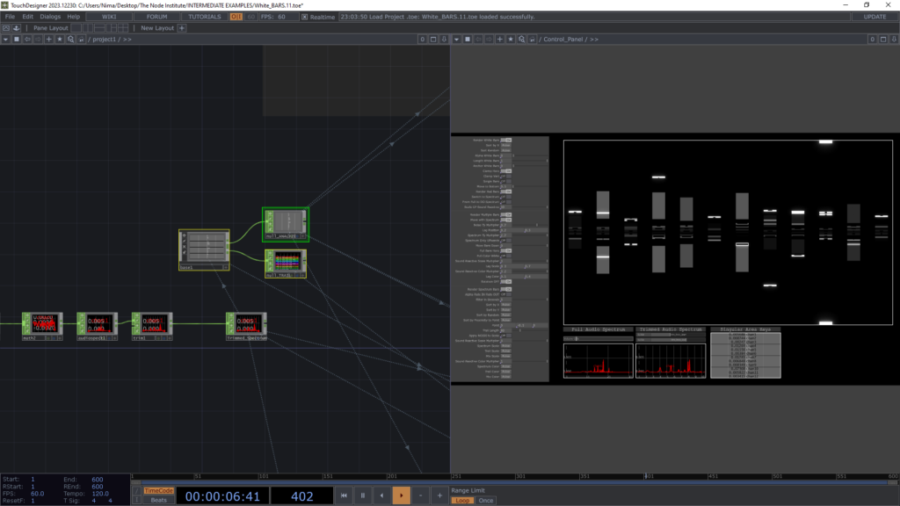
Task: Maximize the Control_Panel pane
Action: point(883,40)
